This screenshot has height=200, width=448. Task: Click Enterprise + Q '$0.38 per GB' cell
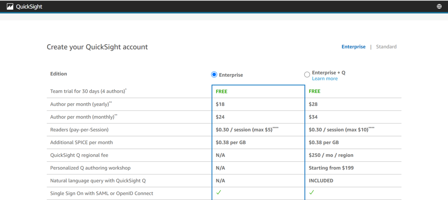tap(324, 142)
